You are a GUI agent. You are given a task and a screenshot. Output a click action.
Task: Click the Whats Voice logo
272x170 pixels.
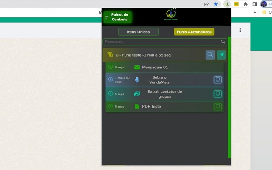(x=171, y=14)
